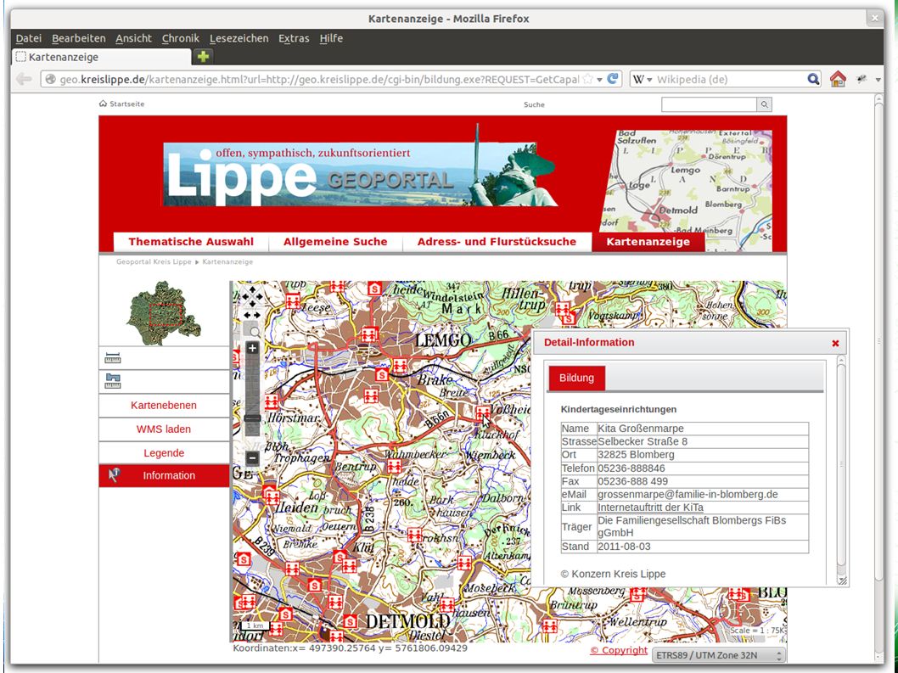Move the map zoom slider handle

click(252, 418)
